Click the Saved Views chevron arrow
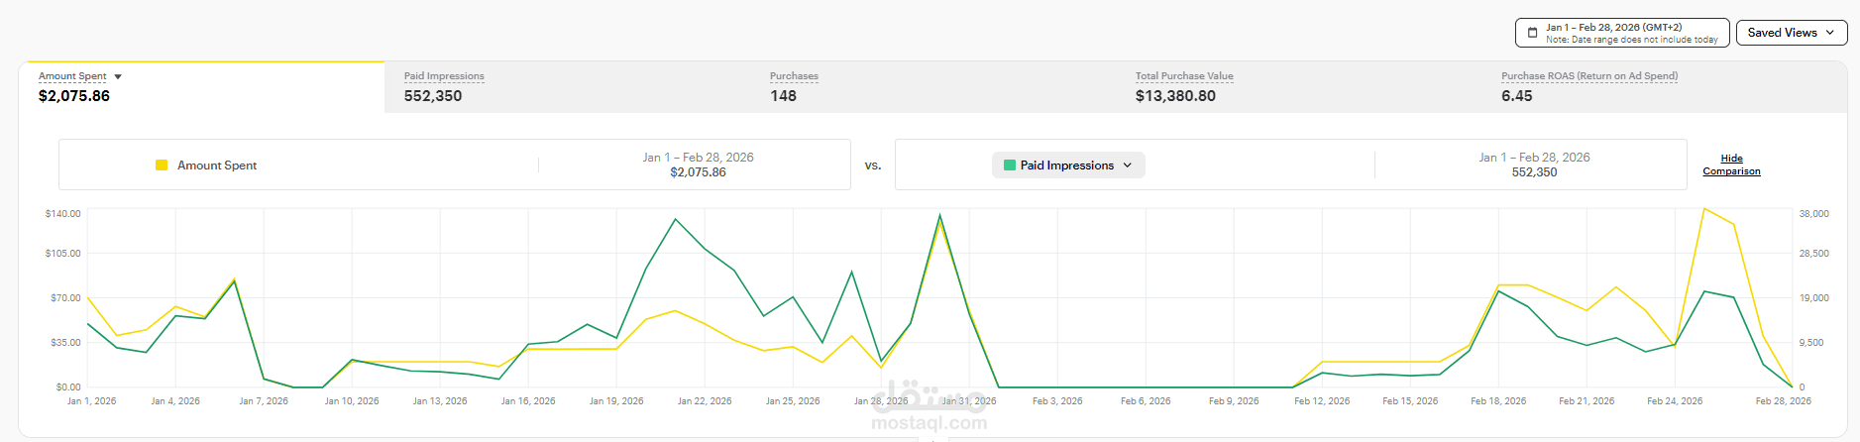Screen dimensions: 1860x442 [1829, 33]
